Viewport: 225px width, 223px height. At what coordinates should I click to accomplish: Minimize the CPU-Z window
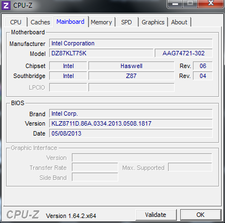click(175, 3)
